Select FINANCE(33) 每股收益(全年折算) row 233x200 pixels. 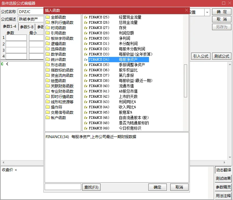coord(121,54)
